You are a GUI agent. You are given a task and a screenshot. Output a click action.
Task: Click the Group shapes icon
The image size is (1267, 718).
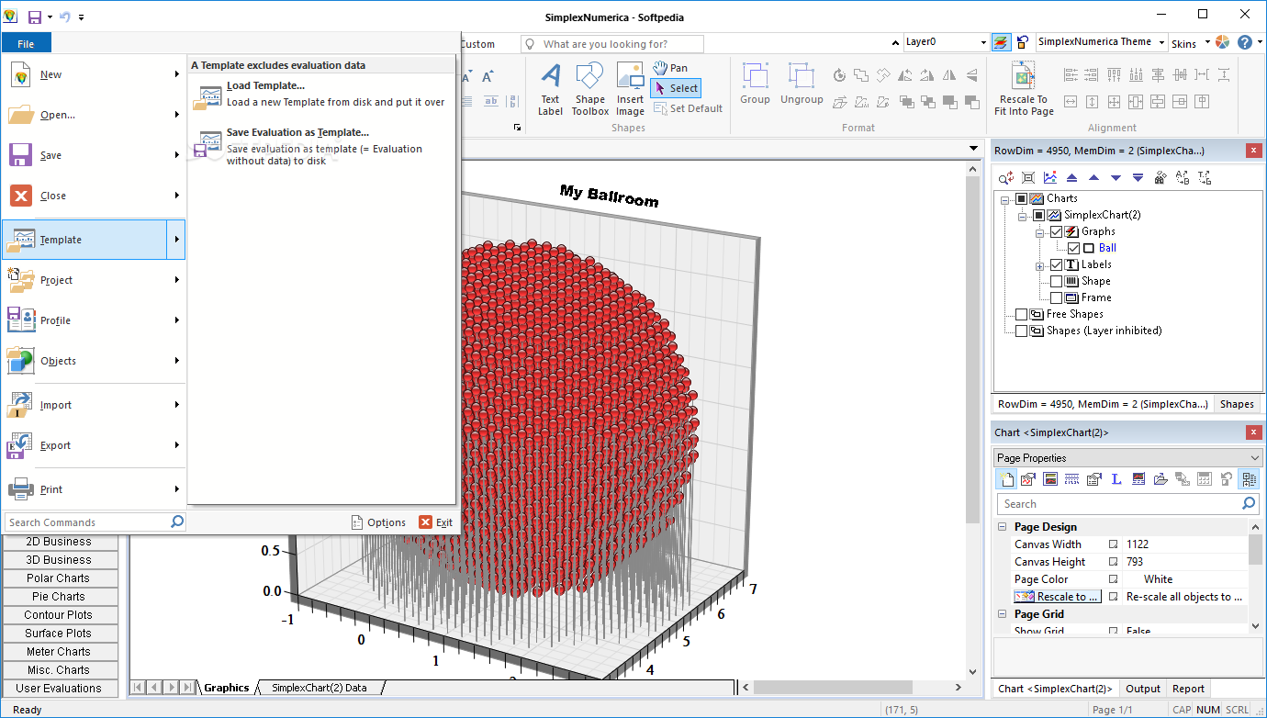click(x=755, y=84)
